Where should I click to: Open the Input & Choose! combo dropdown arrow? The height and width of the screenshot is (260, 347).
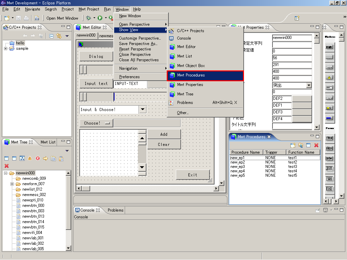pyautogui.click(x=143, y=109)
